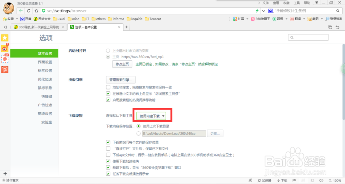
Task: Click the tab list icon at right of tab bar
Action: pyautogui.click(x=330, y=27)
